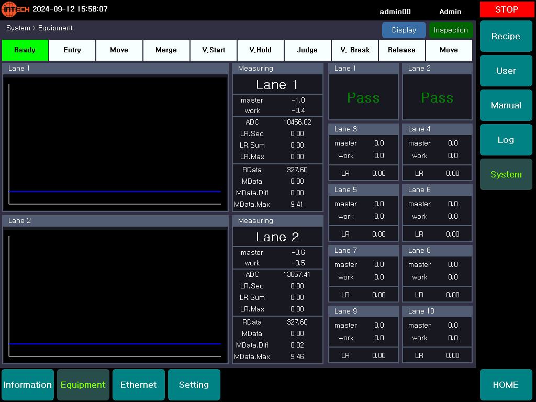Click the green Inspection button
536x402 pixels.
(451, 30)
